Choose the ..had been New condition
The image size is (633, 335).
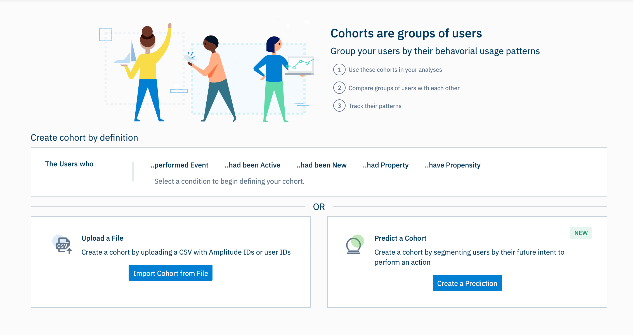click(x=321, y=165)
